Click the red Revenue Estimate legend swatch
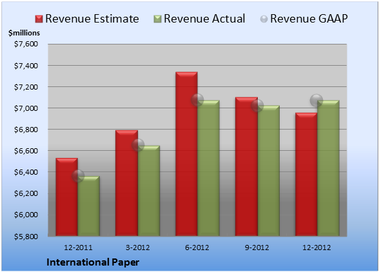Screen dimensions: 379x272 pyautogui.click(x=39, y=19)
